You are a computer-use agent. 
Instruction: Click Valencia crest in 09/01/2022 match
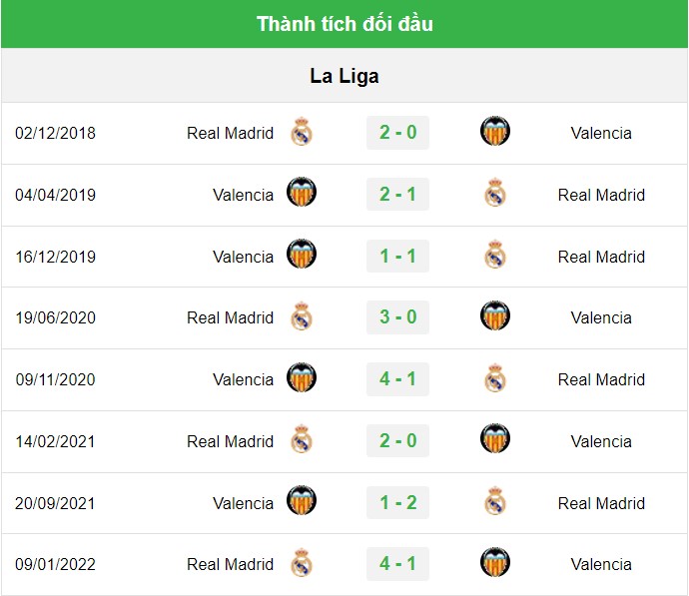pyautogui.click(x=495, y=562)
